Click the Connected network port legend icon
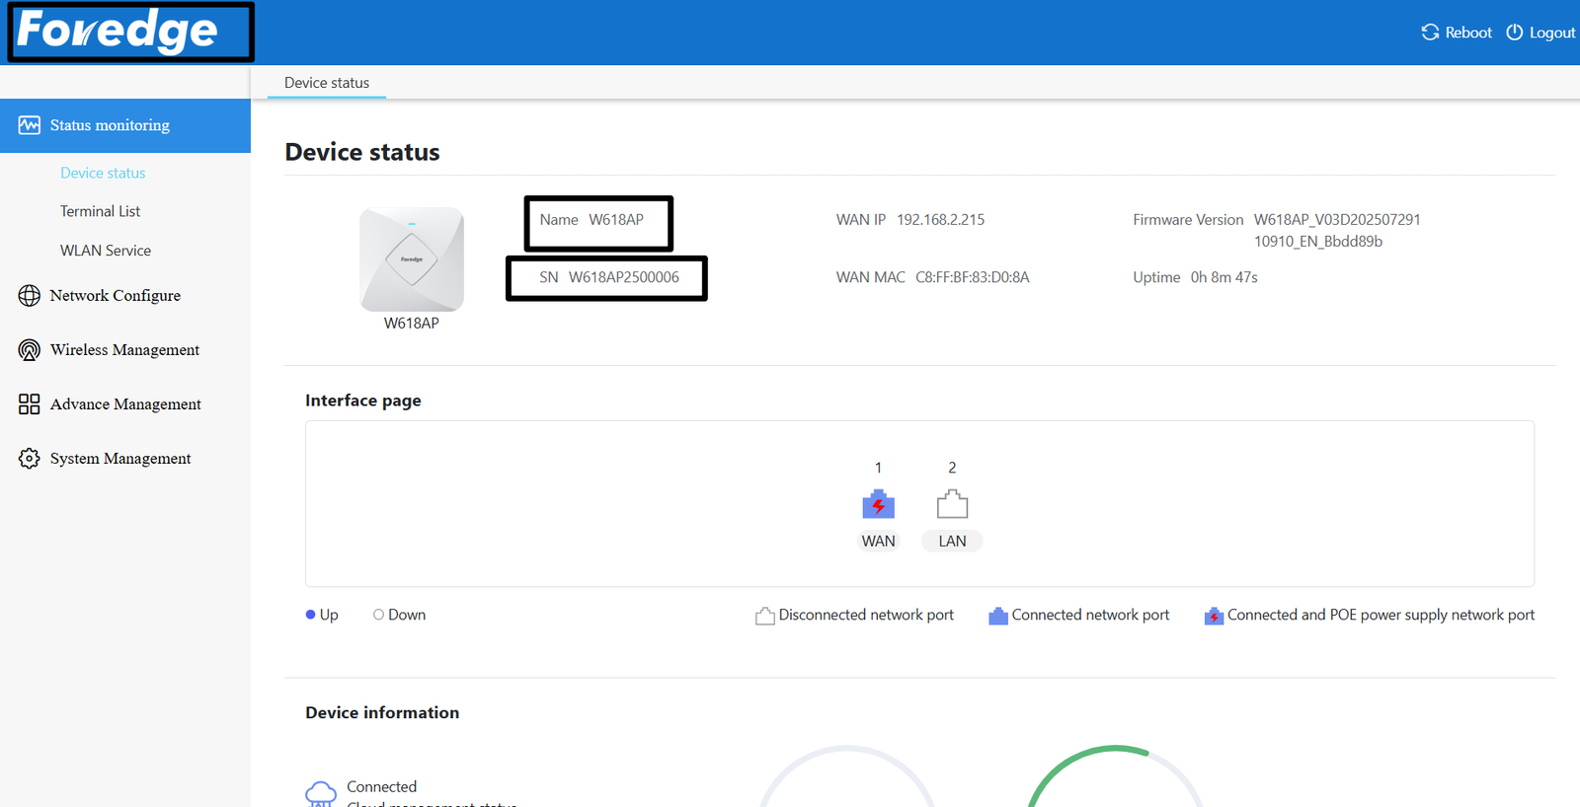The image size is (1580, 807). pos(998,616)
